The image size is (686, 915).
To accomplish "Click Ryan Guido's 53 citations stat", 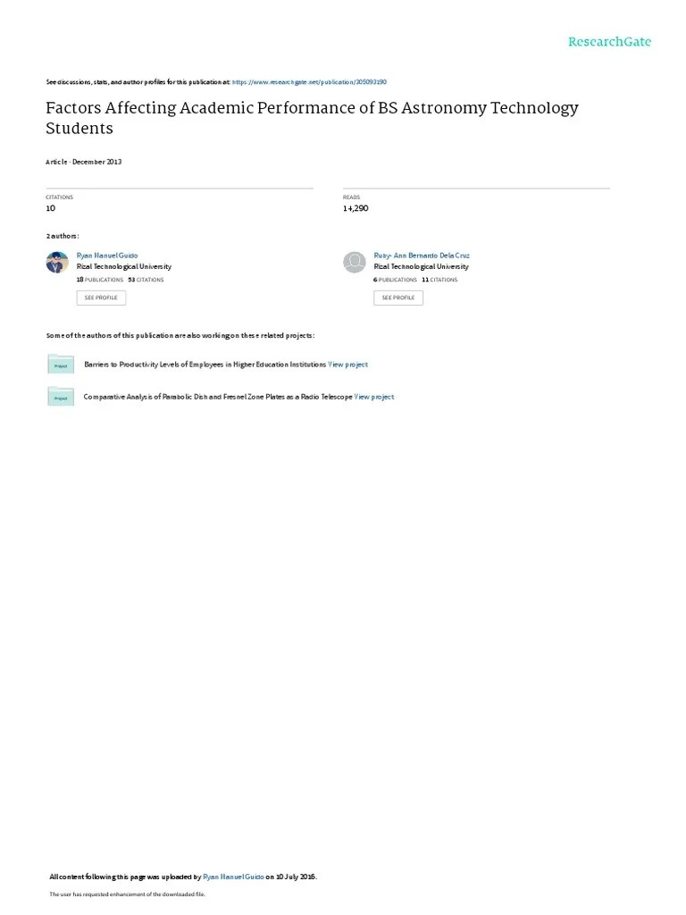I will click(146, 280).
